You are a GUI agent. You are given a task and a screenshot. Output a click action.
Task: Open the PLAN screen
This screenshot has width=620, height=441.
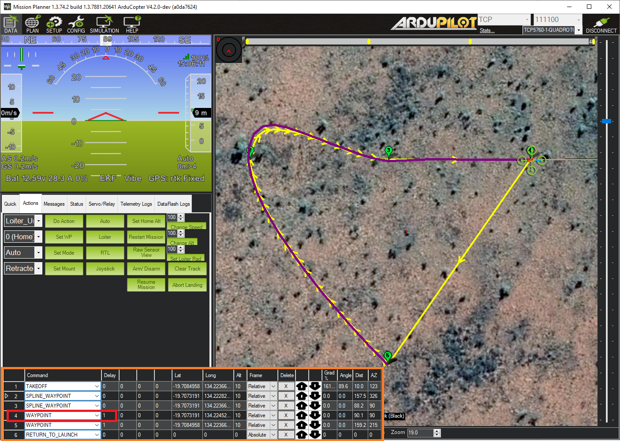click(32, 24)
